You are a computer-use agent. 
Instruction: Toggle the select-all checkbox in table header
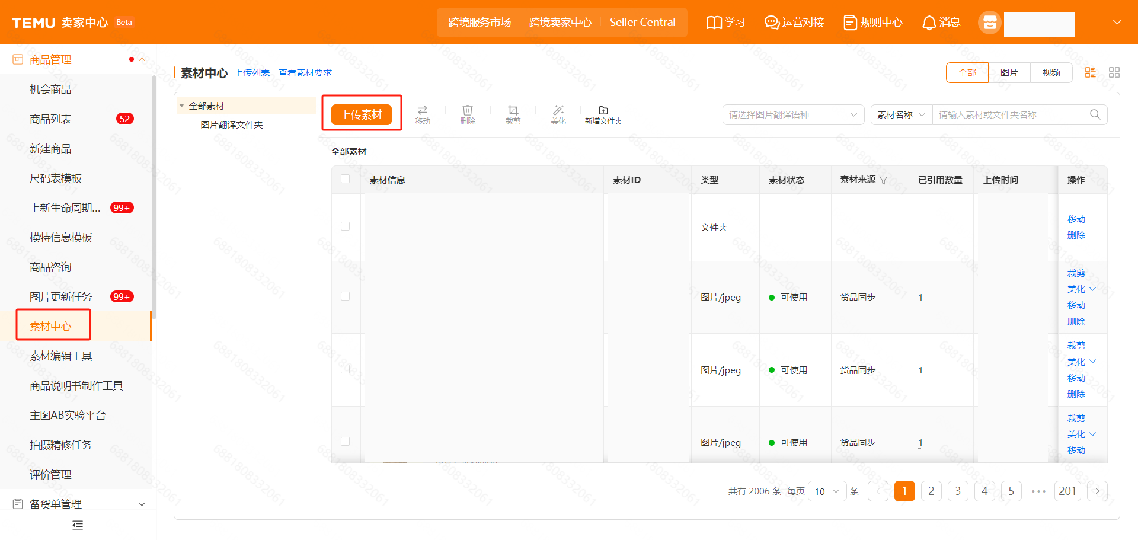(x=346, y=179)
